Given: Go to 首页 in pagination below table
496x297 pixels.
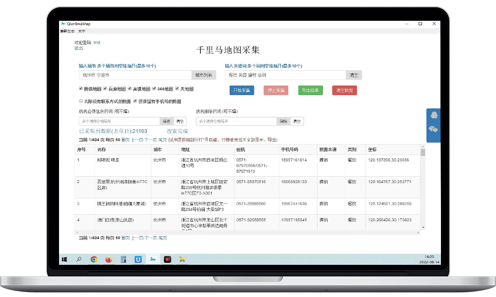Looking at the screenshot, I should pyautogui.click(x=125, y=238).
